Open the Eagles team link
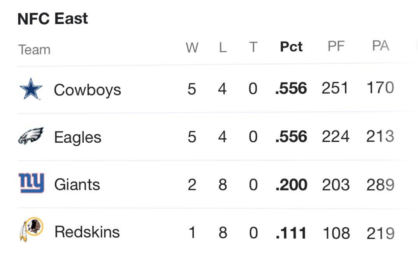Screen dimensions: 418x262 click(x=77, y=137)
